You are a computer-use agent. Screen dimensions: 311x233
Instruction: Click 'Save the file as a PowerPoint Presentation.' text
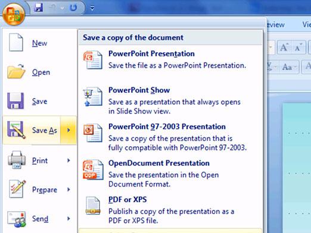click(177, 65)
